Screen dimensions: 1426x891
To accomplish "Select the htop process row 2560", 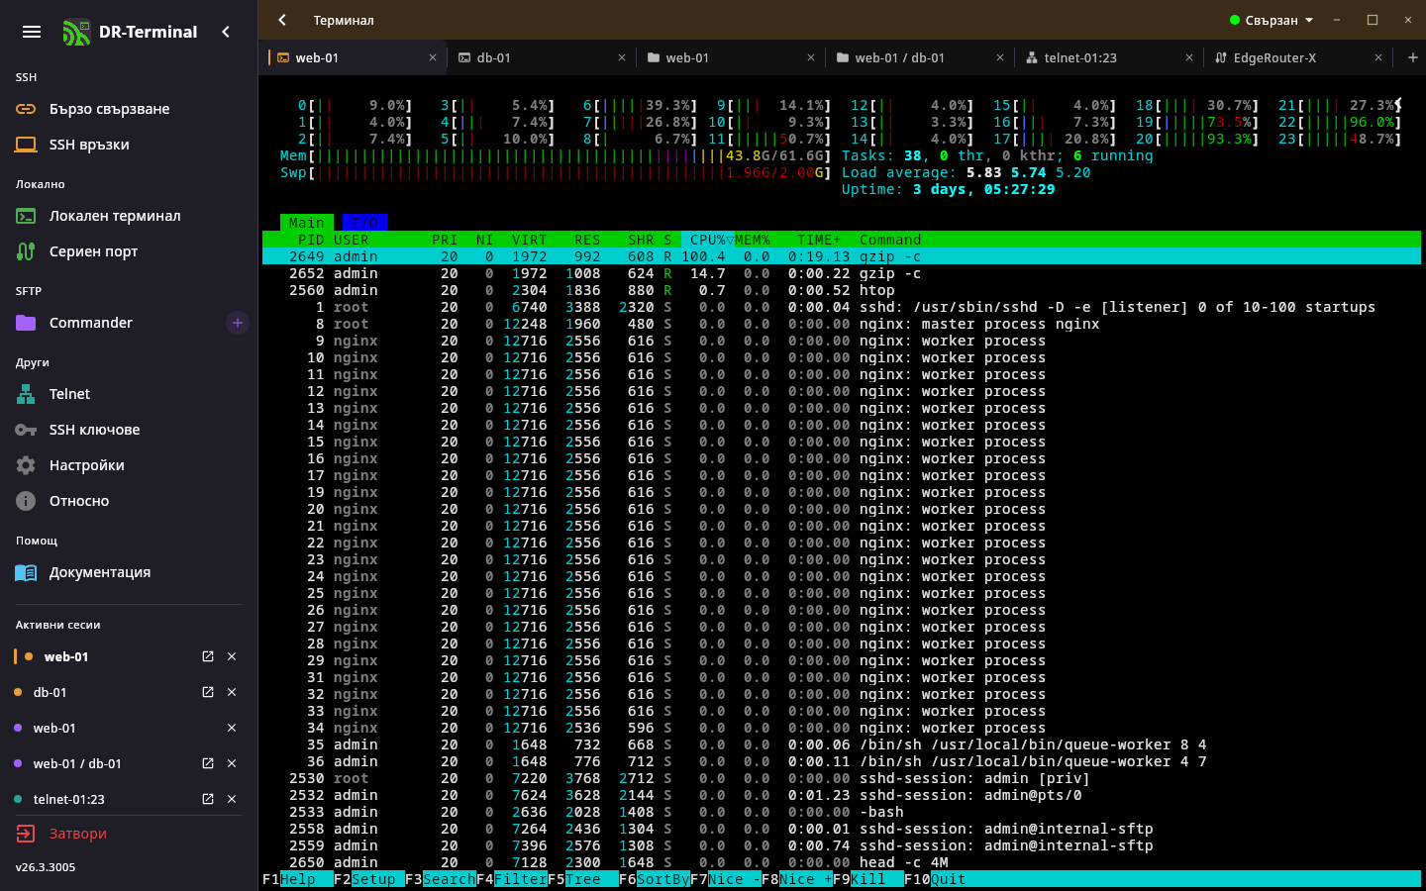I will (x=842, y=290).
